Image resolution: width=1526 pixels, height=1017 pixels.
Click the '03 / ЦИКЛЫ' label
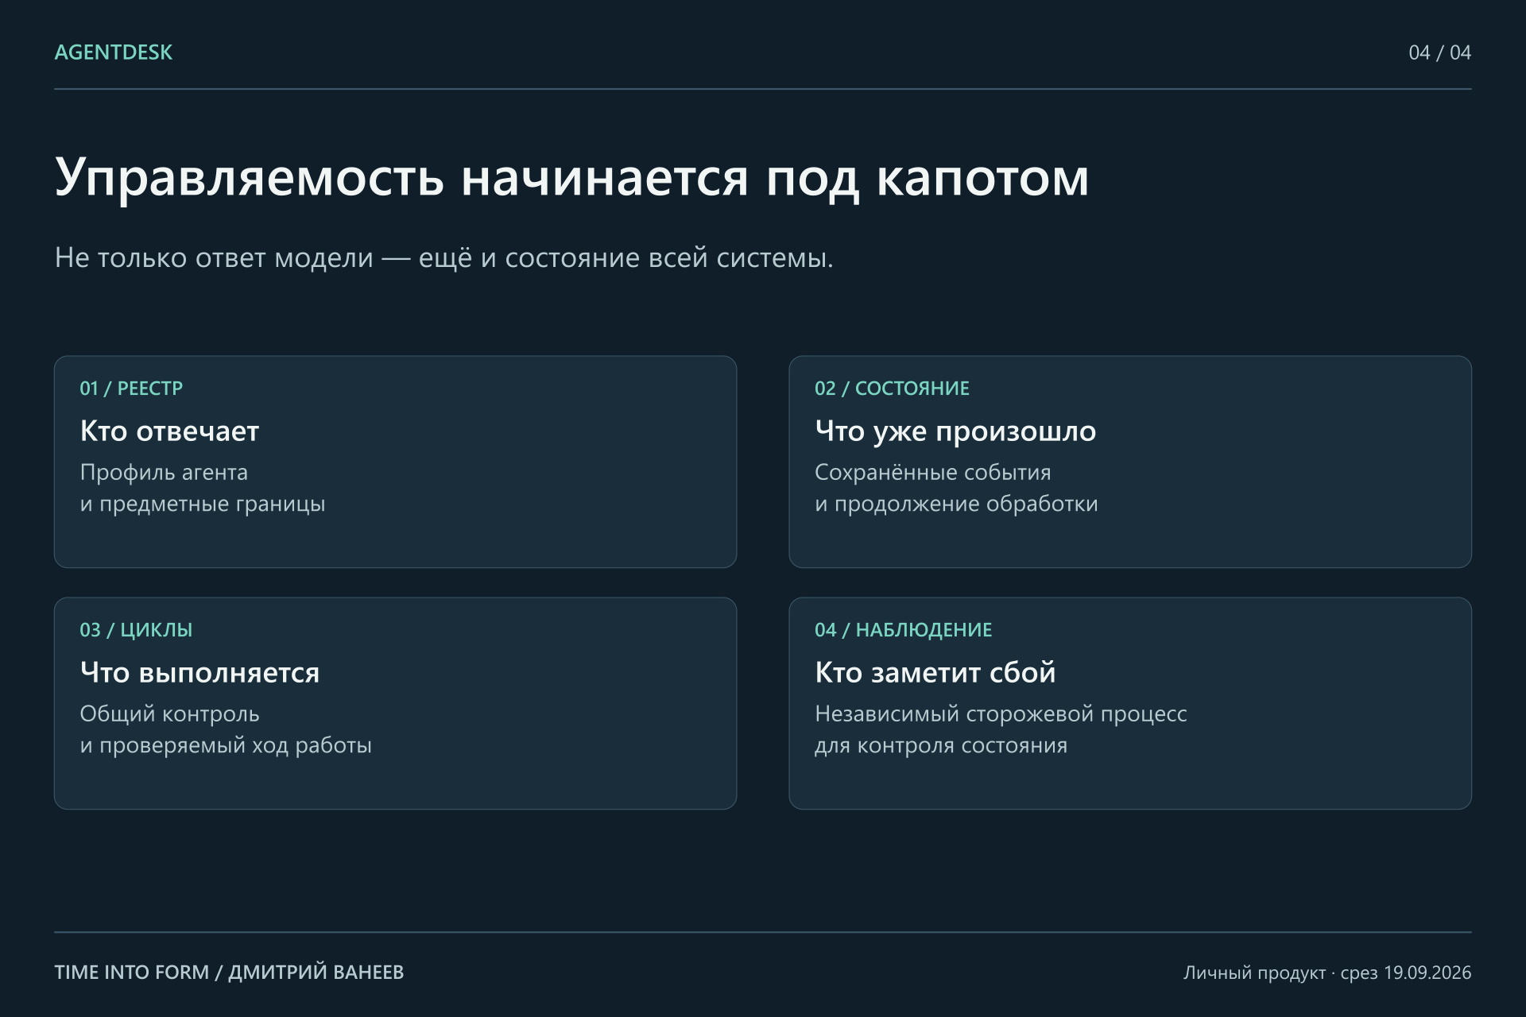tap(136, 630)
